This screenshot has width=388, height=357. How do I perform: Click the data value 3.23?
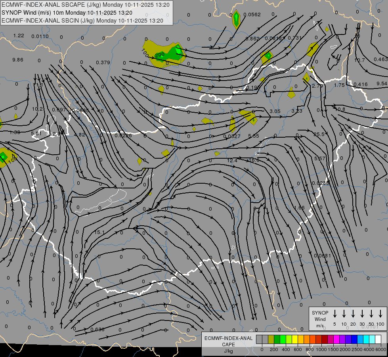pos(297,111)
